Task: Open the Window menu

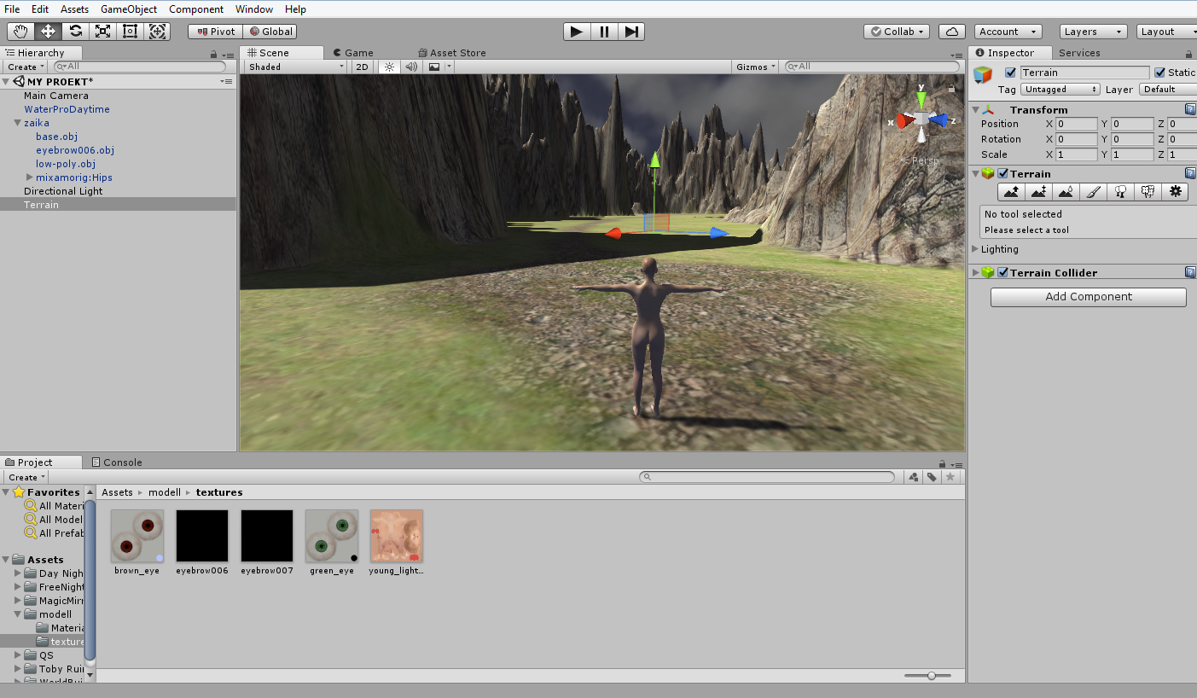Action: click(254, 9)
